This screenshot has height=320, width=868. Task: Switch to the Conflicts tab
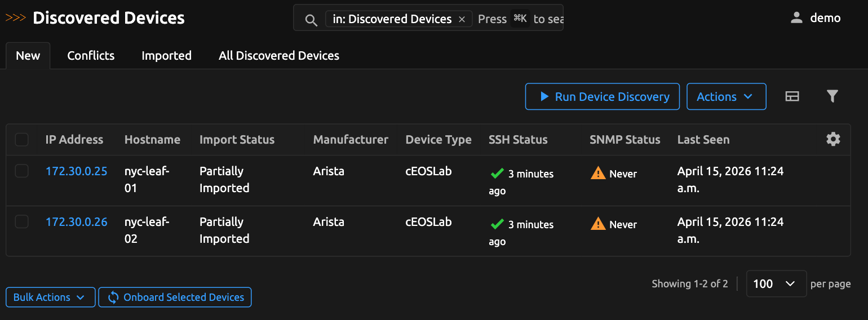[91, 56]
